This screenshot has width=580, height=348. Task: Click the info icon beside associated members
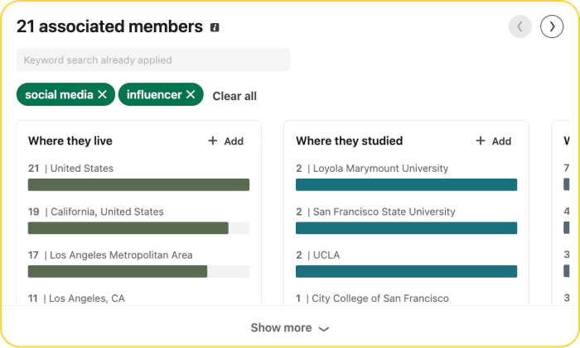pyautogui.click(x=215, y=27)
